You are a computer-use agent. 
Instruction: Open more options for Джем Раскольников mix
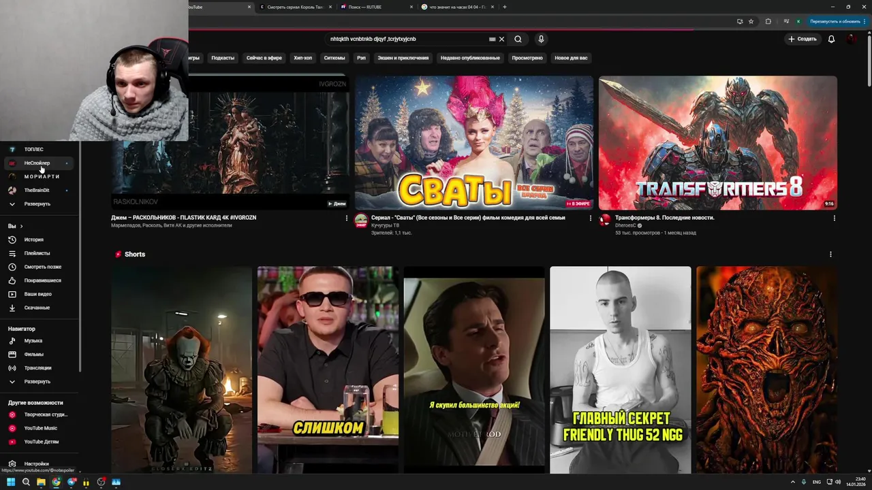tap(346, 218)
